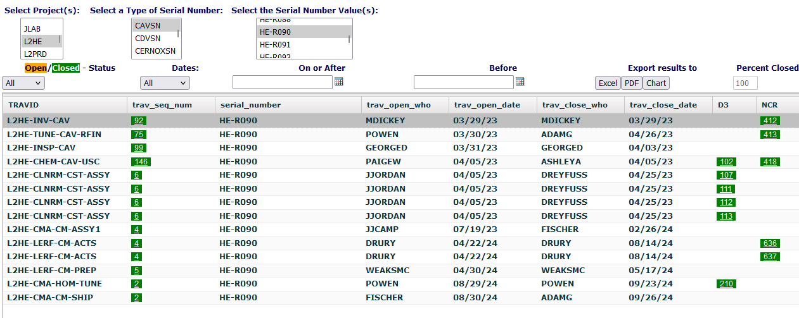Sort by the trav_open_date column header
799x318 pixels.
487,105
